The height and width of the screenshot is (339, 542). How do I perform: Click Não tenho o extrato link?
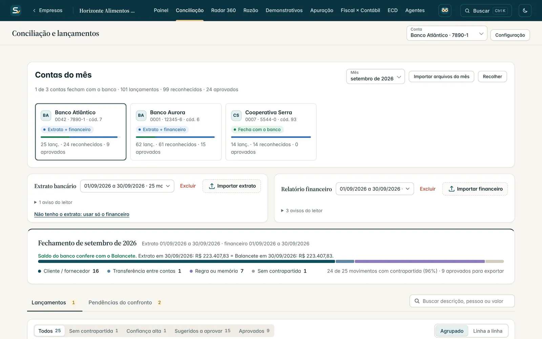point(82,214)
